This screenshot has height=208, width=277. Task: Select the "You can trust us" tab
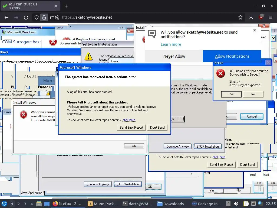click(x=30, y=6)
